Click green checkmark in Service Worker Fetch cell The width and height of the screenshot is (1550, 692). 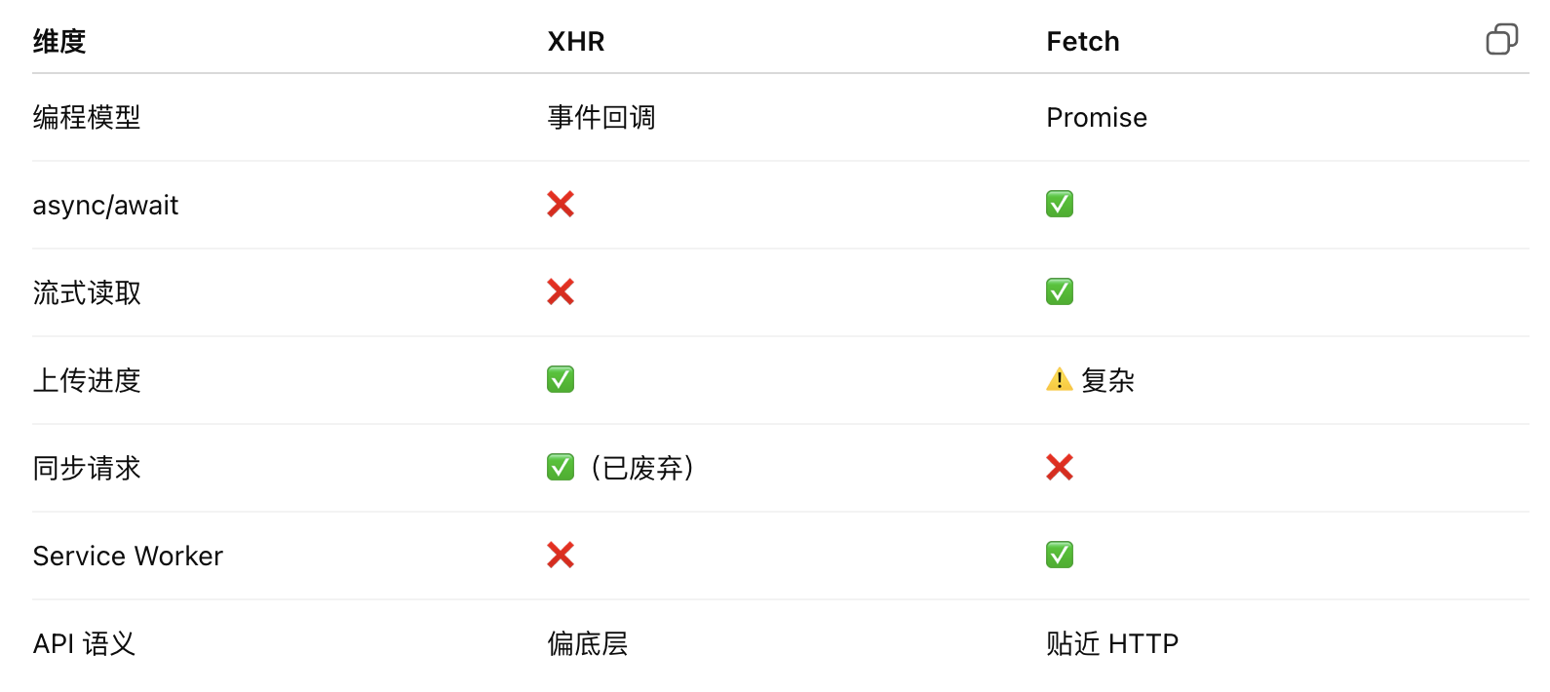point(1060,555)
